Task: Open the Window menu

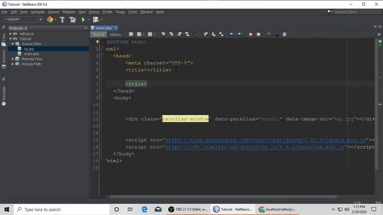Action: coord(146,12)
